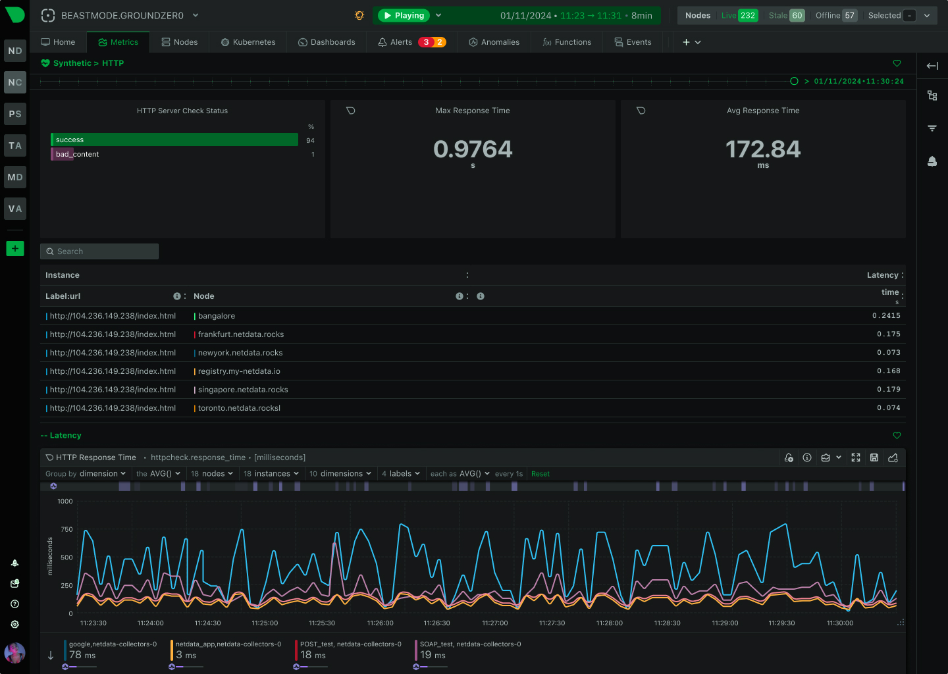Open the Alerts tab with badges

tap(412, 42)
